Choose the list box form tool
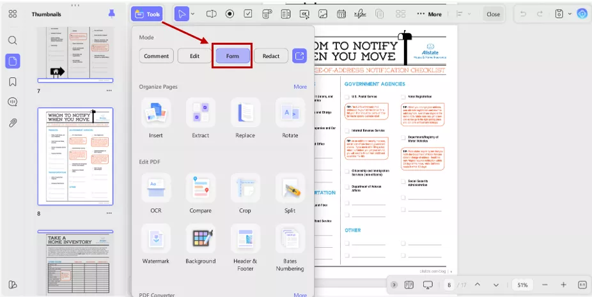Viewport: 592px width, 297px height. (x=286, y=14)
